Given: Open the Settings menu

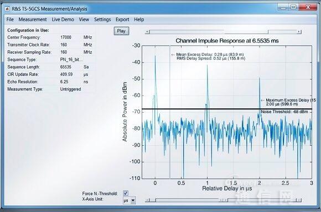Looking at the screenshot, I should 102,19.
